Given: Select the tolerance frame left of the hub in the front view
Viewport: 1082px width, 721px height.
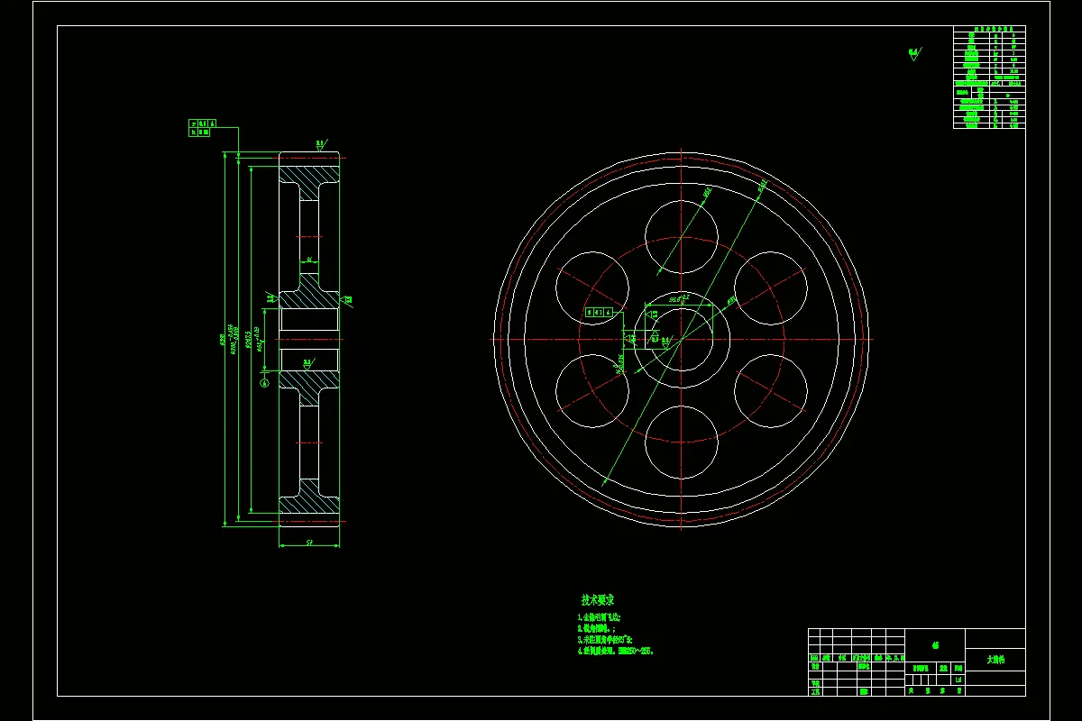Looking at the screenshot, I should tap(599, 312).
